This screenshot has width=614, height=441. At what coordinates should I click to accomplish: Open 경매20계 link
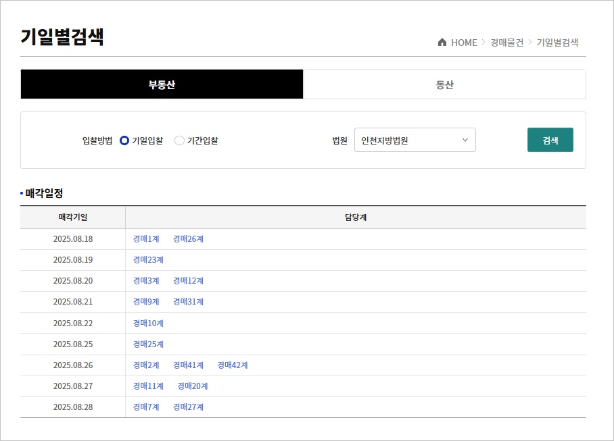coord(193,386)
